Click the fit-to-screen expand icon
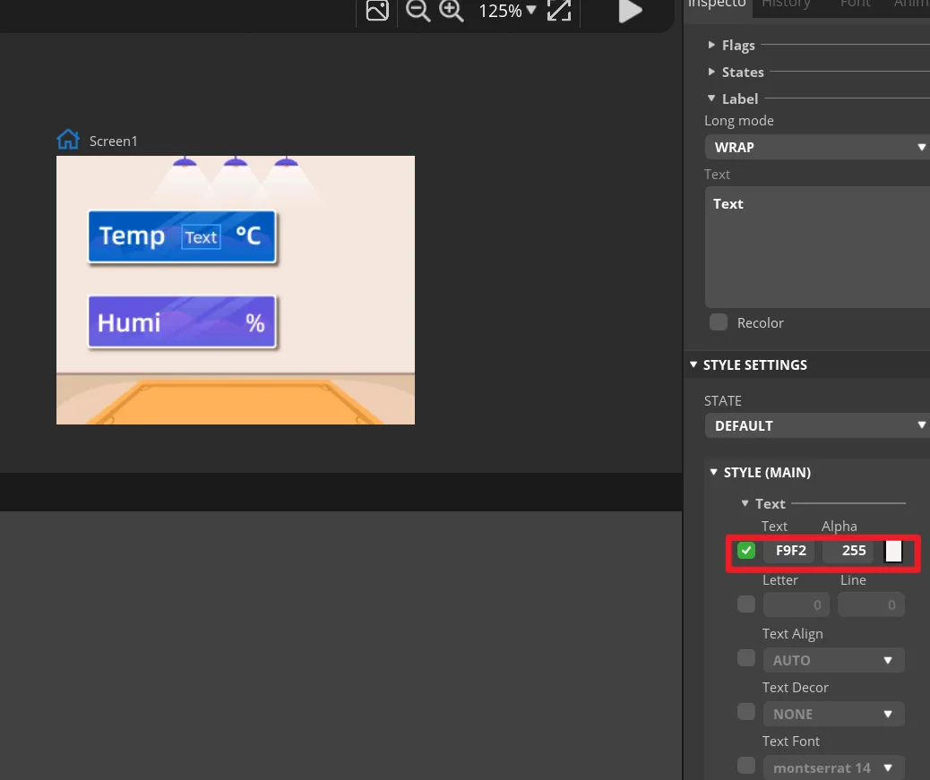 point(559,11)
